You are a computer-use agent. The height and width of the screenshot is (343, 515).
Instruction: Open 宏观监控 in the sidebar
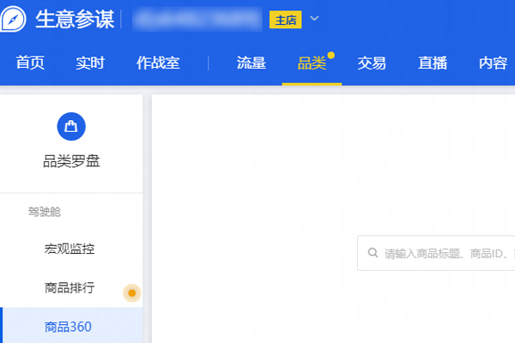point(70,249)
